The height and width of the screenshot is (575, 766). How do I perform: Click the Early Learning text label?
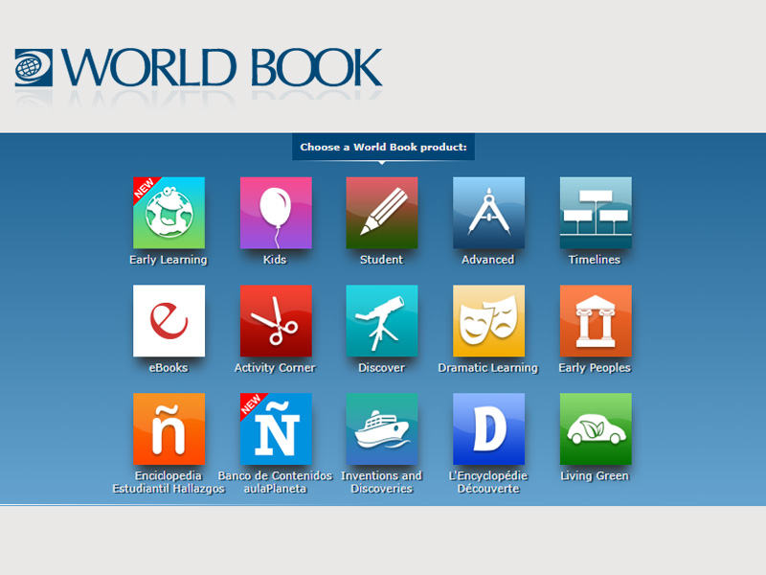click(x=169, y=260)
